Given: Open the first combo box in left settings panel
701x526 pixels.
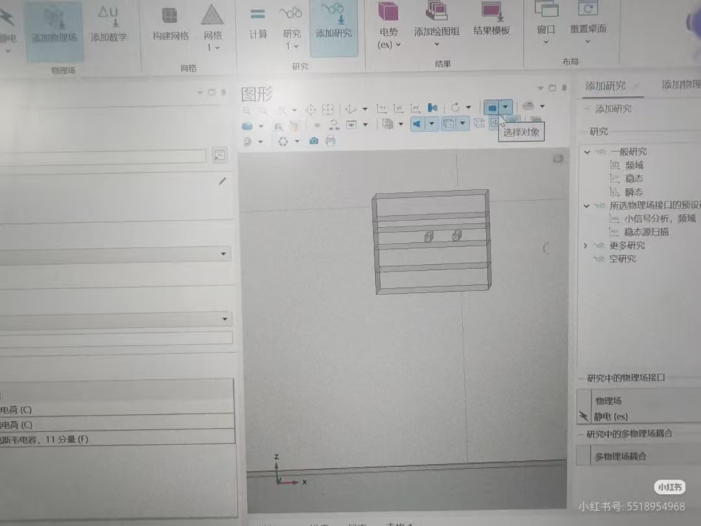Looking at the screenshot, I should click(x=115, y=254).
